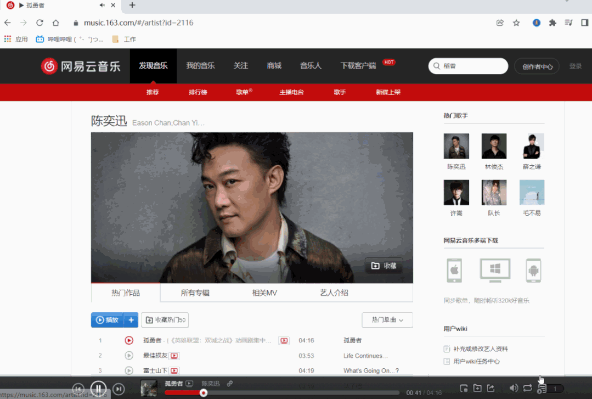Download the Windows PC client icon

click(x=495, y=271)
